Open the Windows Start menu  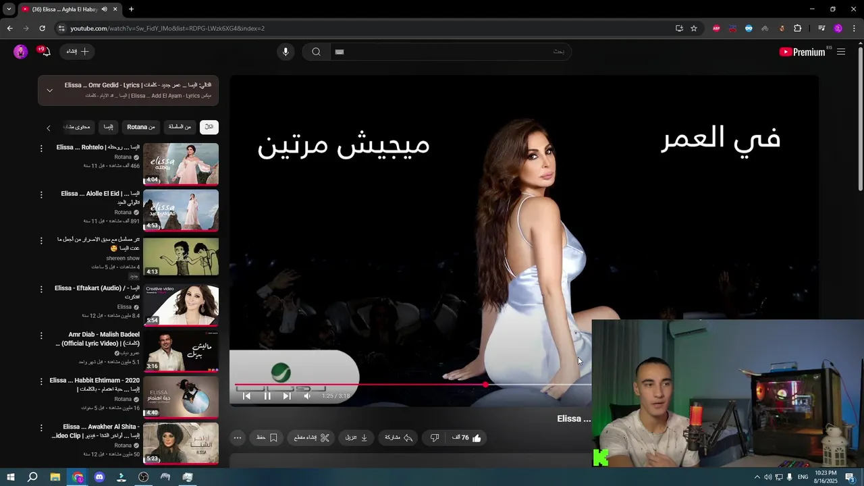[x=11, y=477]
